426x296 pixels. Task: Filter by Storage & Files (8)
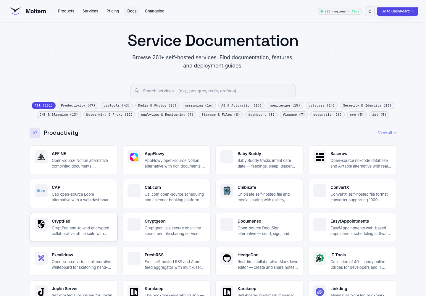point(221,115)
